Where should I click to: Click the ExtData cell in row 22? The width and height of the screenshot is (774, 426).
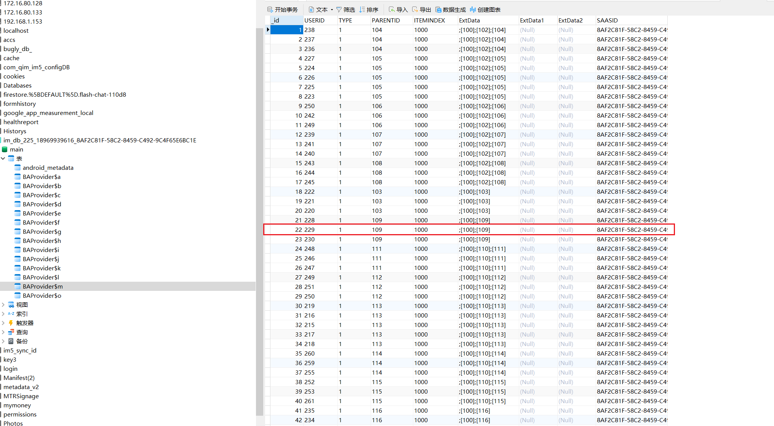[475, 230]
